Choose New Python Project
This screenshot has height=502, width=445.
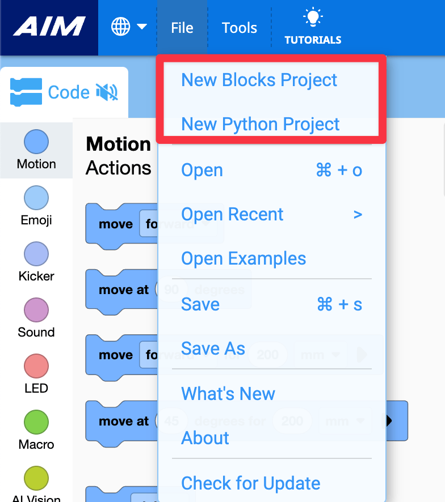tap(261, 125)
